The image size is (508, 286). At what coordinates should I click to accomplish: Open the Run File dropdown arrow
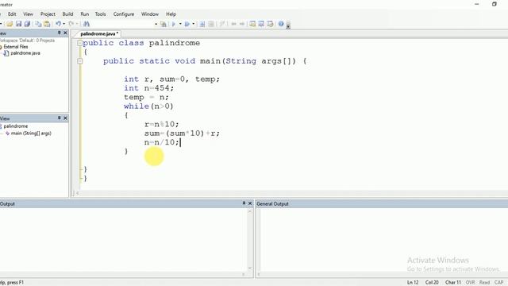[194, 24]
